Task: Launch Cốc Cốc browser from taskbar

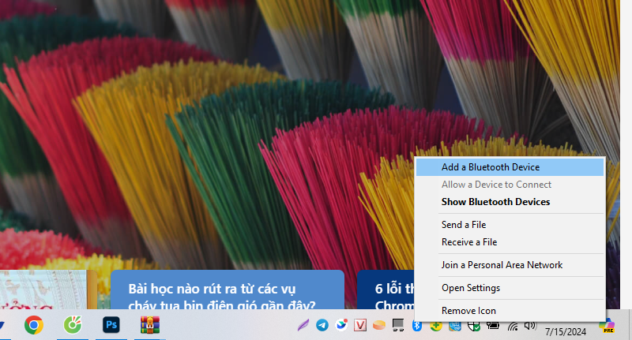Action: click(72, 324)
